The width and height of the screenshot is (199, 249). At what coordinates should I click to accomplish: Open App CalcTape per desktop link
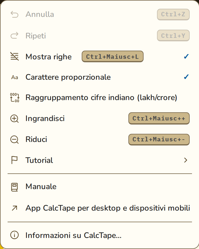[x=99, y=208]
